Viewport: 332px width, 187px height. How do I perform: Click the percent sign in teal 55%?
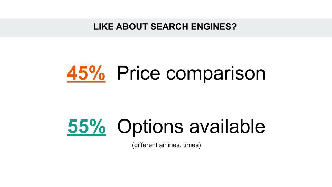99,126
